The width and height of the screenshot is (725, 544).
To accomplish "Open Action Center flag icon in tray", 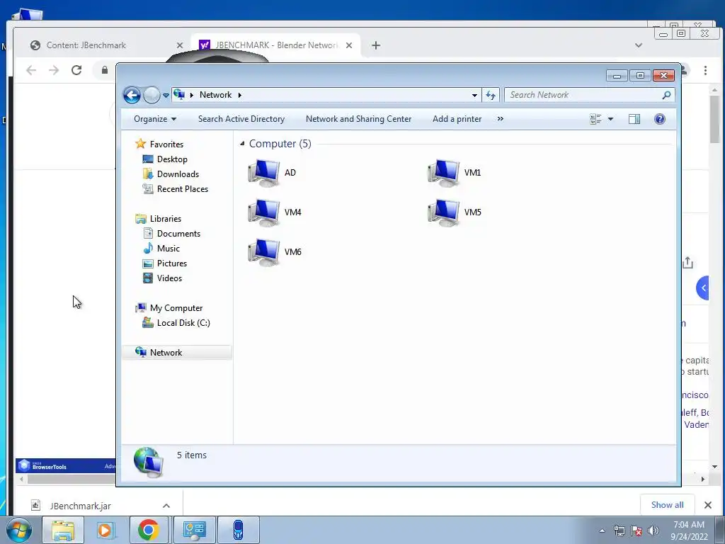I will pos(636,531).
